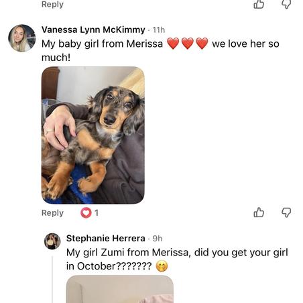View the dachshund puppy photo full size
The height and width of the screenshot is (303, 303).
pyautogui.click(x=93, y=135)
